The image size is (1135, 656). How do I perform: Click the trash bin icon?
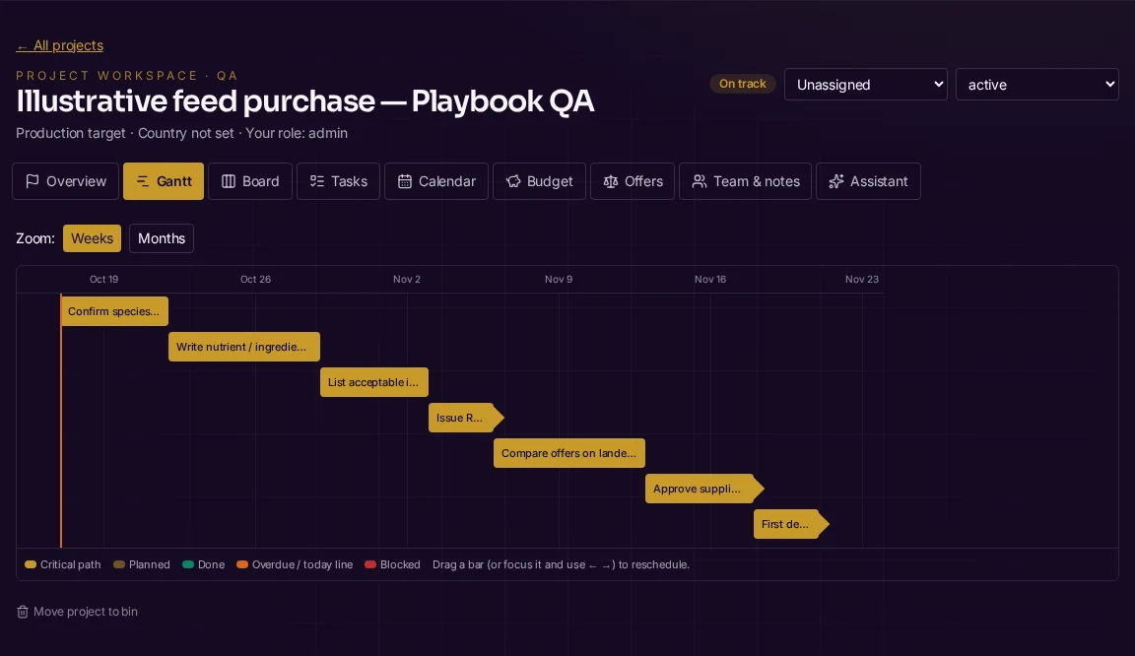[x=23, y=612]
